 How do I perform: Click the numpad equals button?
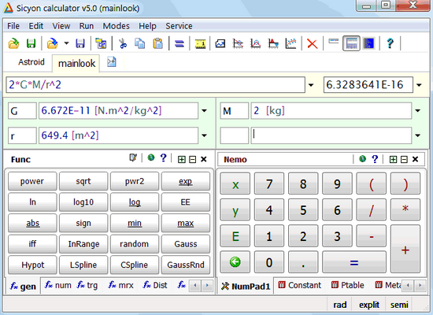click(x=354, y=262)
